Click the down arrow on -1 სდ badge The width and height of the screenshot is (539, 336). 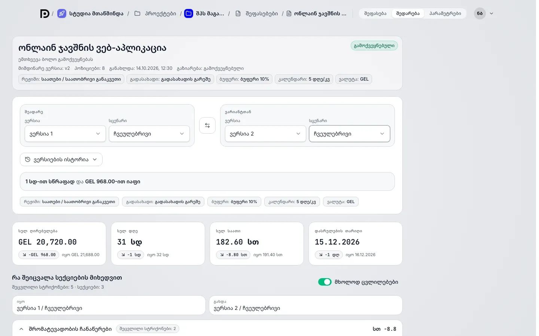coord(123,255)
